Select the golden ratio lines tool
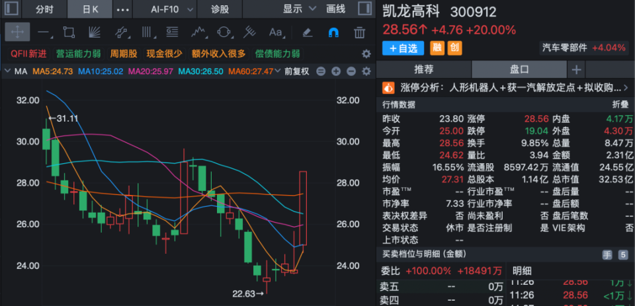This screenshot has width=635, height=306. pyautogui.click(x=172, y=32)
